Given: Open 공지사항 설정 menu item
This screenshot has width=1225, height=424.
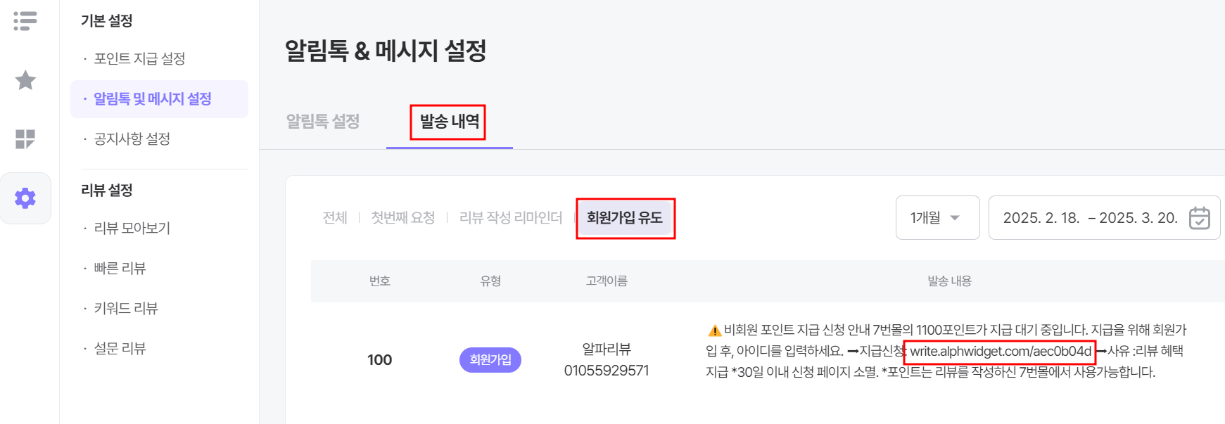Looking at the screenshot, I should pos(132,139).
